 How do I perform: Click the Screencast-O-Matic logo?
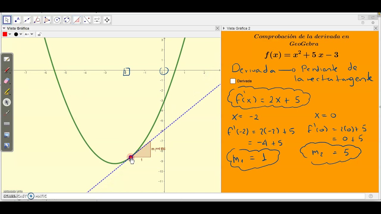point(25,196)
